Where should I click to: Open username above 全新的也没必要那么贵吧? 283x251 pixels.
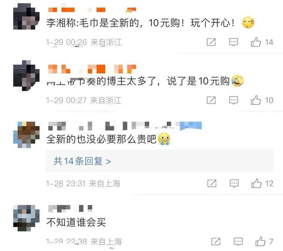pyautogui.click(x=125, y=126)
